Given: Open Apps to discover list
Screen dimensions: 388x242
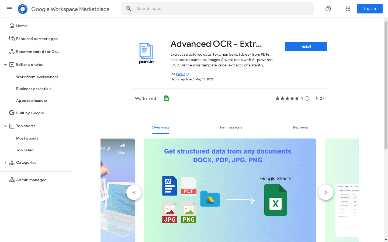Looking at the screenshot, I should pyautogui.click(x=32, y=101).
